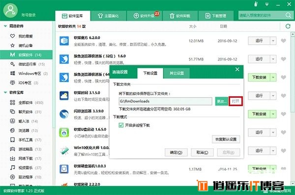Image resolution: width=295 pixels, height=195 pixels.
Task: Click the 旗鱼浏览器极速版 (32位) app icon
Action: (x=64, y=59)
